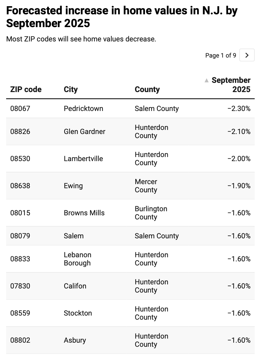This screenshot has height=357, width=269.
Task: Sort table by County column header
Action: tap(147, 89)
